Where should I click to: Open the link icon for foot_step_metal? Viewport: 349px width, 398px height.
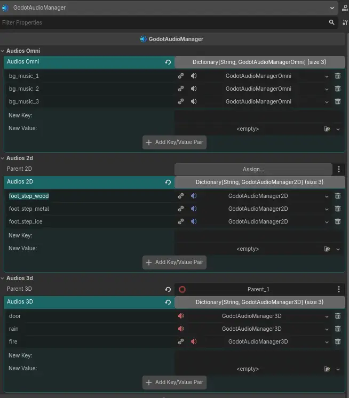(x=181, y=209)
